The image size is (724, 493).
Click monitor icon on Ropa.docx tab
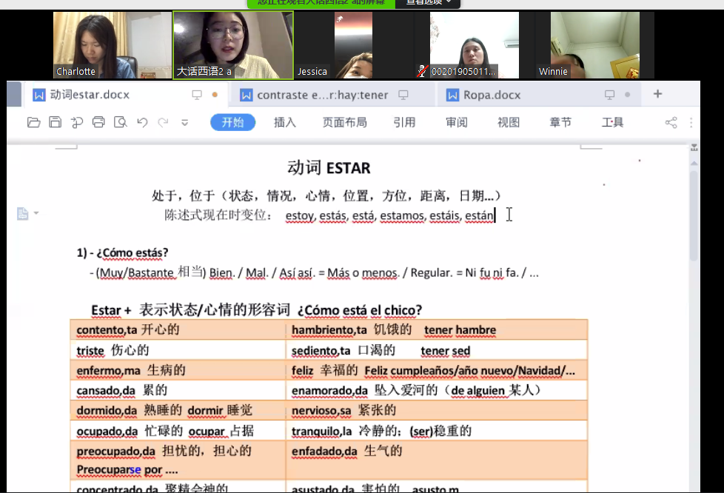pos(609,95)
